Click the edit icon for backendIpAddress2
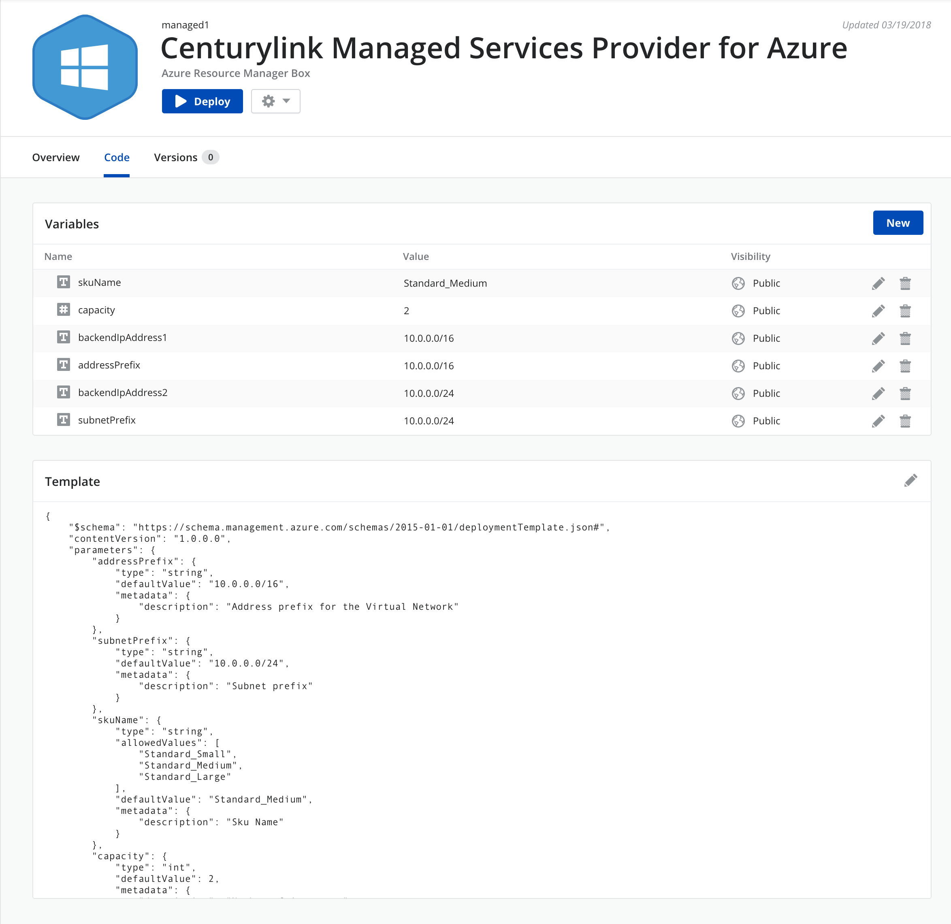 [880, 393]
